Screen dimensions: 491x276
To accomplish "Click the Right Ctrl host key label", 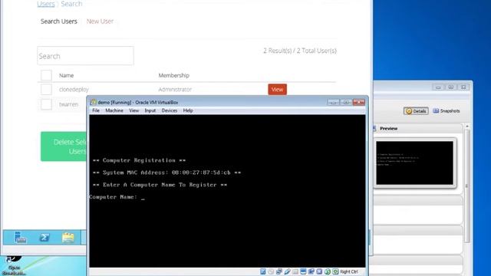I will point(349,271).
